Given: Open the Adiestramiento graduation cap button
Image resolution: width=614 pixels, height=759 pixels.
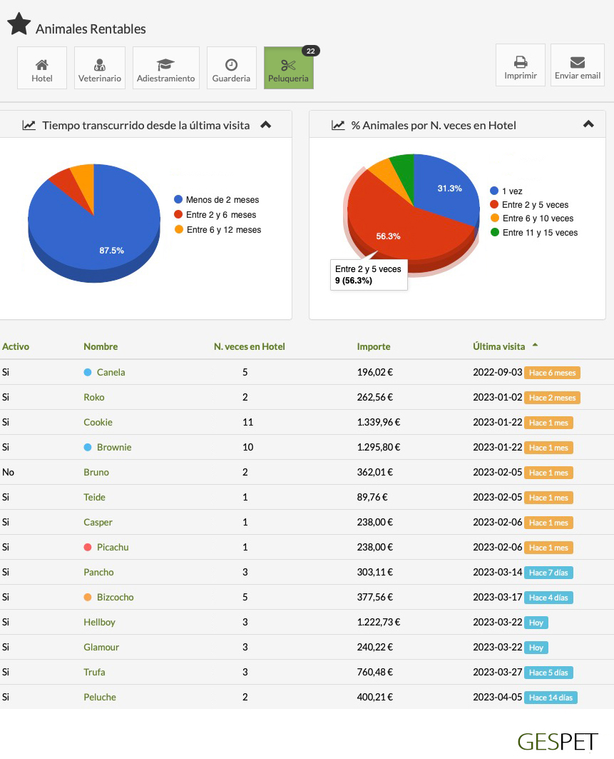Looking at the screenshot, I should tap(166, 69).
